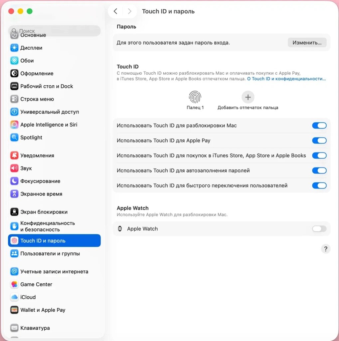This screenshot has width=339, height=341.
Task: Open Apple Intelligence и Siri icon
Action: coord(14,125)
